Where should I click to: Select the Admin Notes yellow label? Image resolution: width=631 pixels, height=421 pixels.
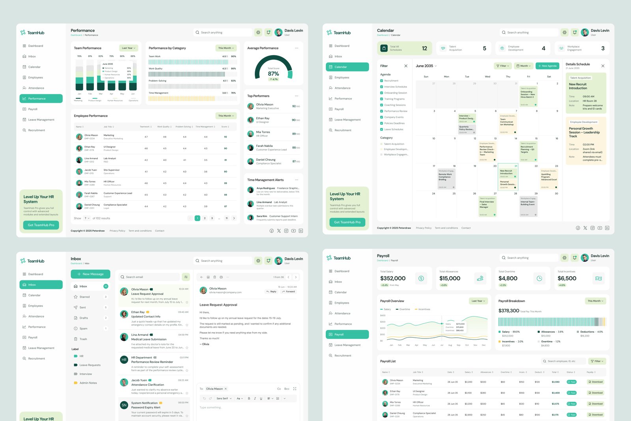(x=88, y=383)
